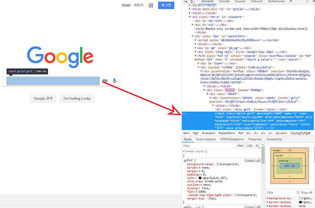Screen dimensions: 315x208
Task: Start voice search with the microphone icon
Action: (115, 81)
